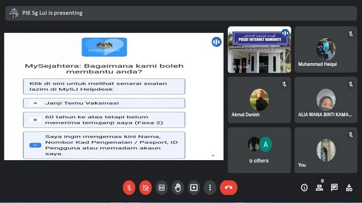Select option C Saya ingin mengemas kini
This screenshot has height=203, width=362.
coord(104,145)
